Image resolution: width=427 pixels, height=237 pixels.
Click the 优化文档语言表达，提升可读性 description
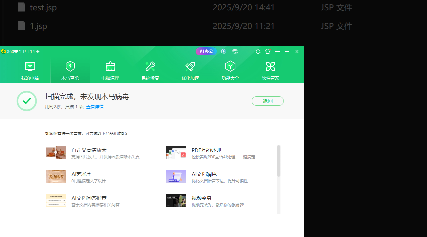point(220,181)
